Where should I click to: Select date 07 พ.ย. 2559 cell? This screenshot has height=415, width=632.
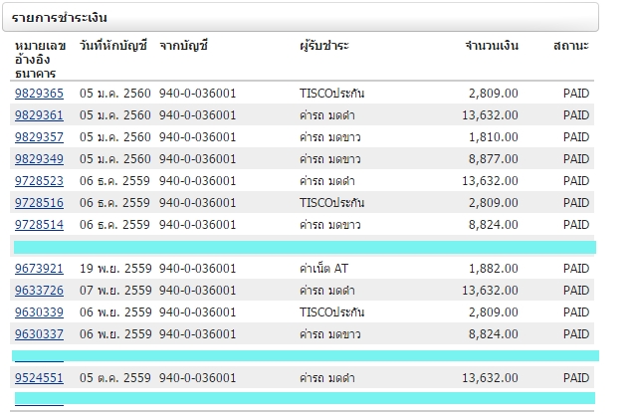115,290
